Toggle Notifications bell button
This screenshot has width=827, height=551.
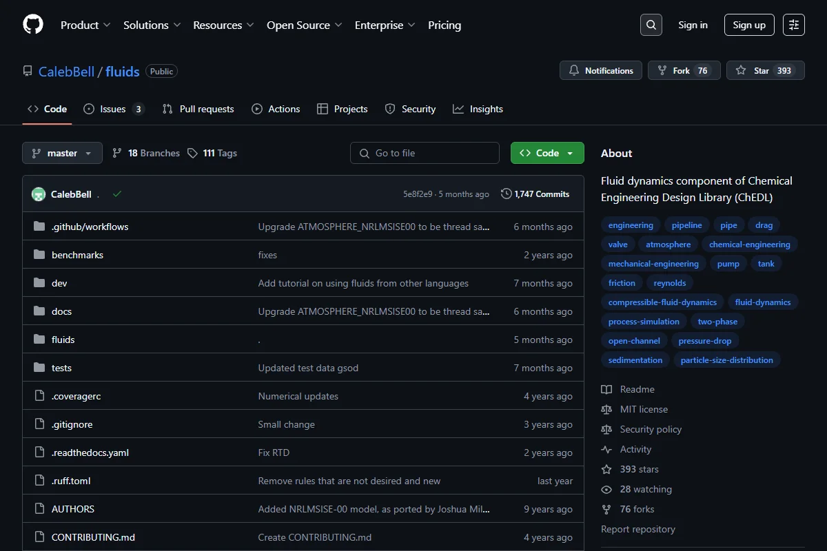[x=601, y=71]
